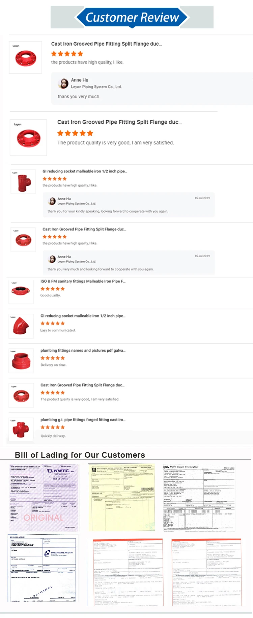Click the star rating above "Quickly delivery."

[53, 427]
